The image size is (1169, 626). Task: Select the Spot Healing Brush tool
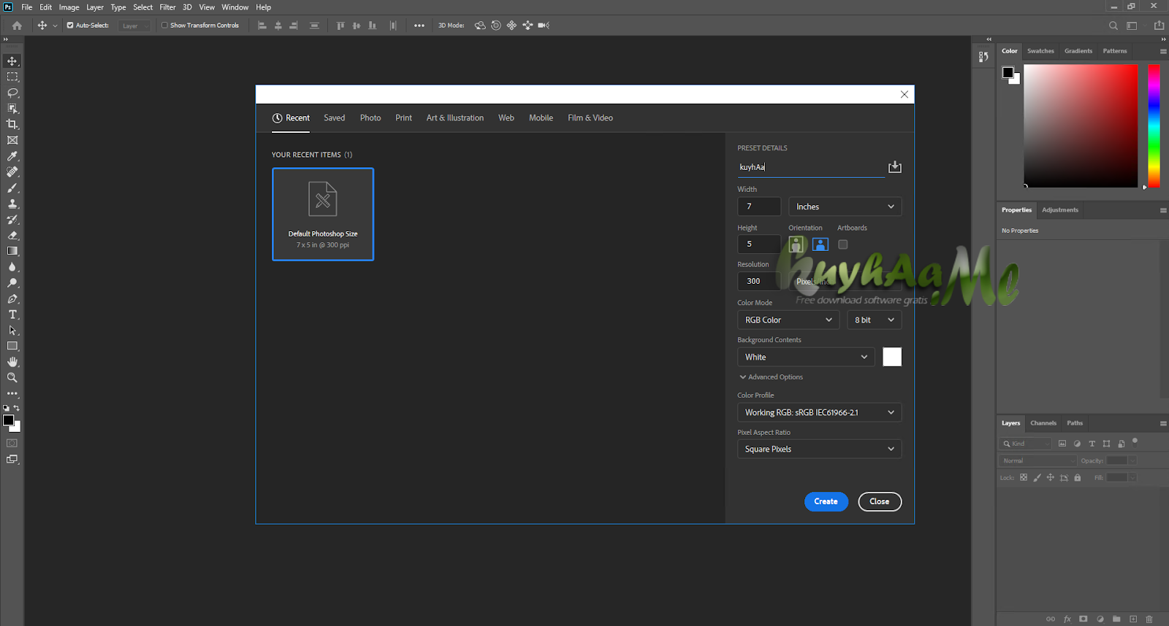pyautogui.click(x=12, y=172)
